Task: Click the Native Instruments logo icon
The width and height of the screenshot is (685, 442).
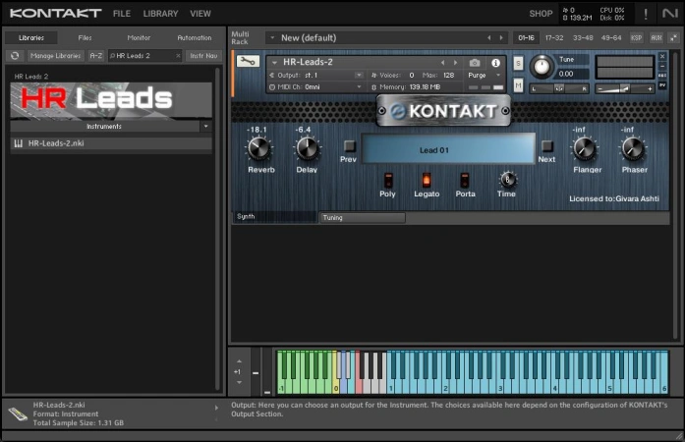Action: (x=669, y=14)
